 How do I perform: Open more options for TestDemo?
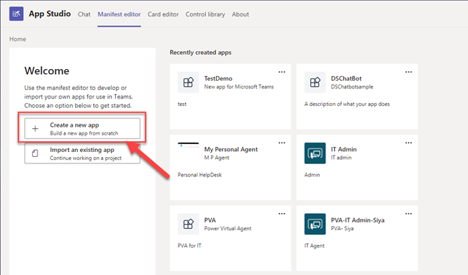282,72
